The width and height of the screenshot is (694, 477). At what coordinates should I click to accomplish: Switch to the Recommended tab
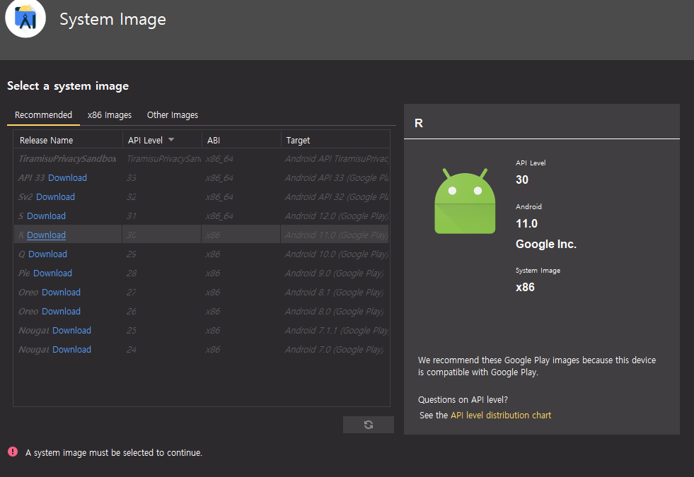tap(43, 115)
